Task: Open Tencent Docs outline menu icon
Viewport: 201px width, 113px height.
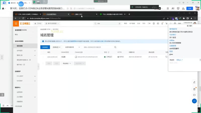Action: (168, 8)
